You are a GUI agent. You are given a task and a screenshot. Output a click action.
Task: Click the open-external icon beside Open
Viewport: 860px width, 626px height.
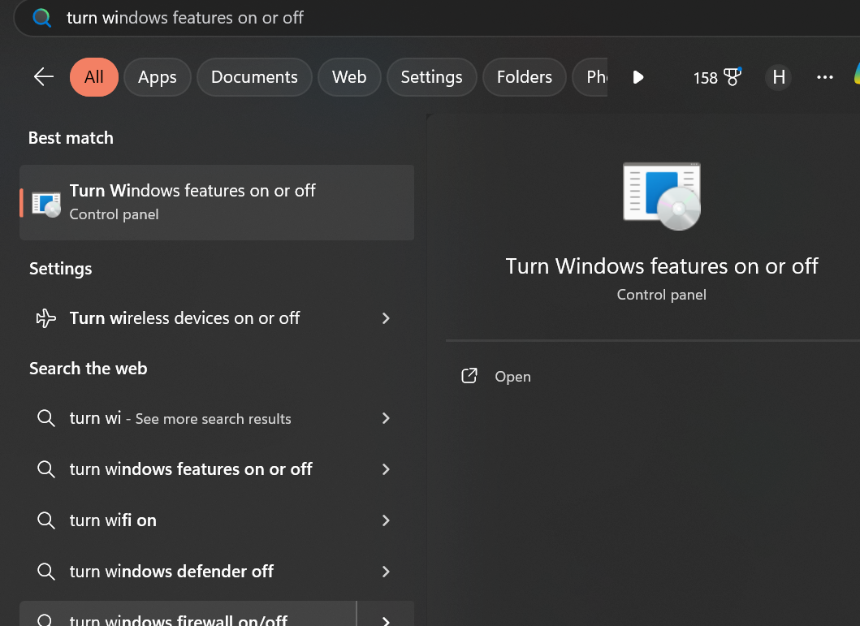tap(469, 376)
